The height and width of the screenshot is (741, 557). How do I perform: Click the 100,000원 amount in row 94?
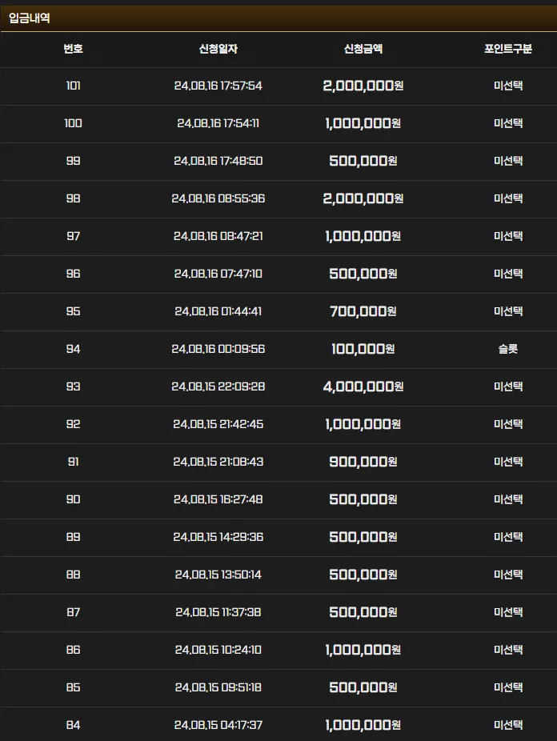pyautogui.click(x=363, y=349)
